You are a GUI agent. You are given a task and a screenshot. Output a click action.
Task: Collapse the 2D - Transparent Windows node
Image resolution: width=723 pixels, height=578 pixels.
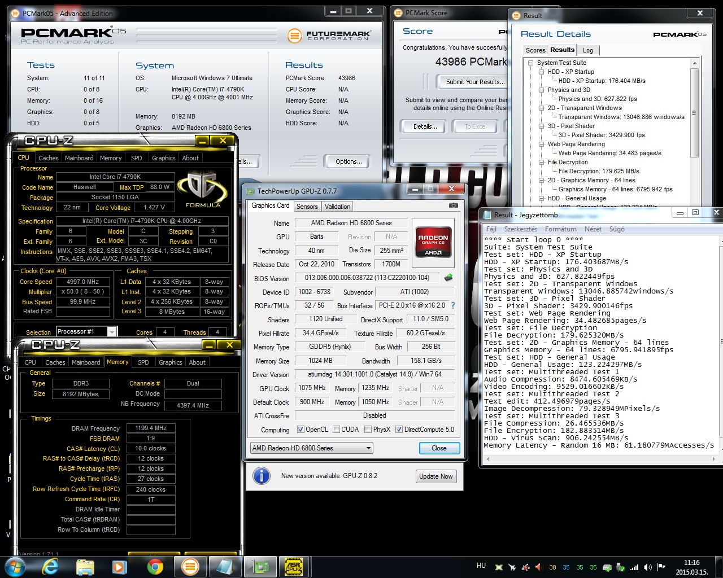(541, 108)
